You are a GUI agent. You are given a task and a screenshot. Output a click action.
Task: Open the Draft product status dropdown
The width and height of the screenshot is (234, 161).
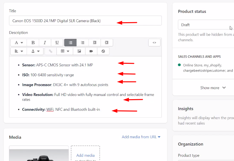[x=206, y=25]
